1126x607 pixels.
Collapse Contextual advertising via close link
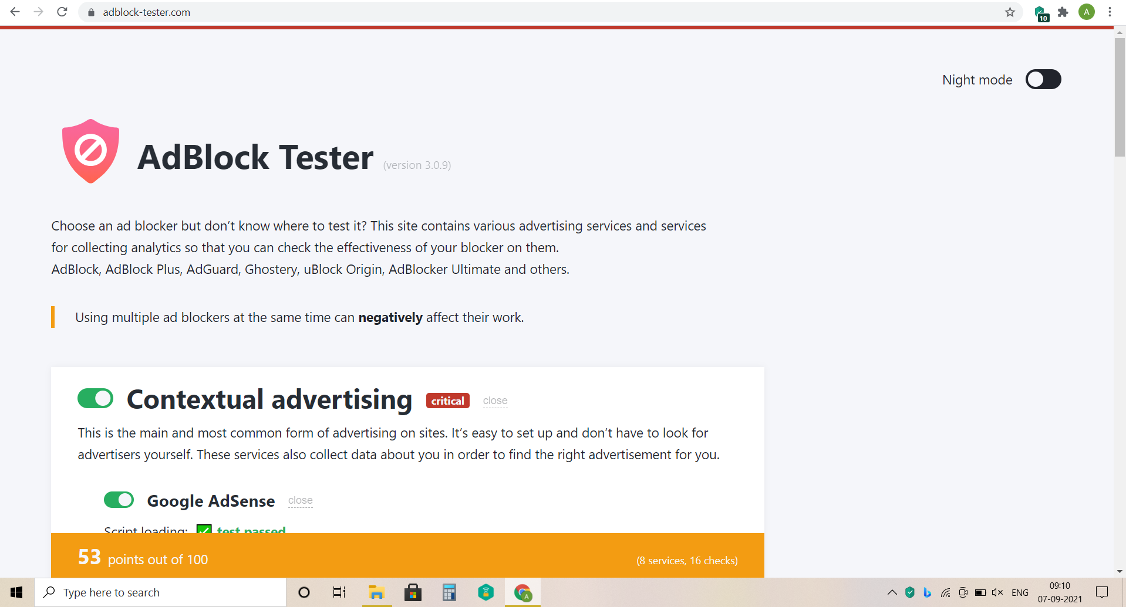click(x=495, y=401)
